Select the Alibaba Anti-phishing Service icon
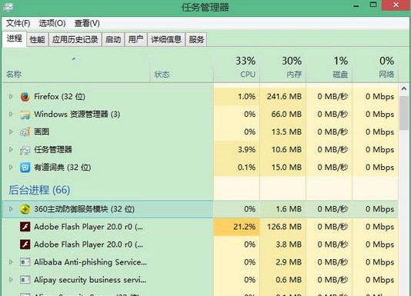Viewport: 411px width, 296px height. point(25,262)
